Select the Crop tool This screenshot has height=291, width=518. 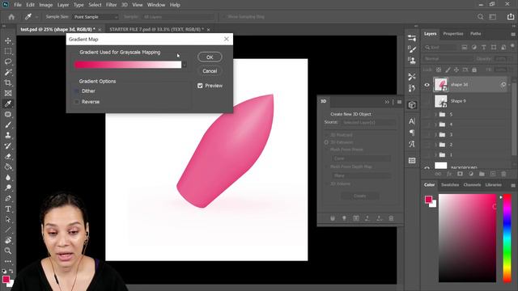(8, 82)
